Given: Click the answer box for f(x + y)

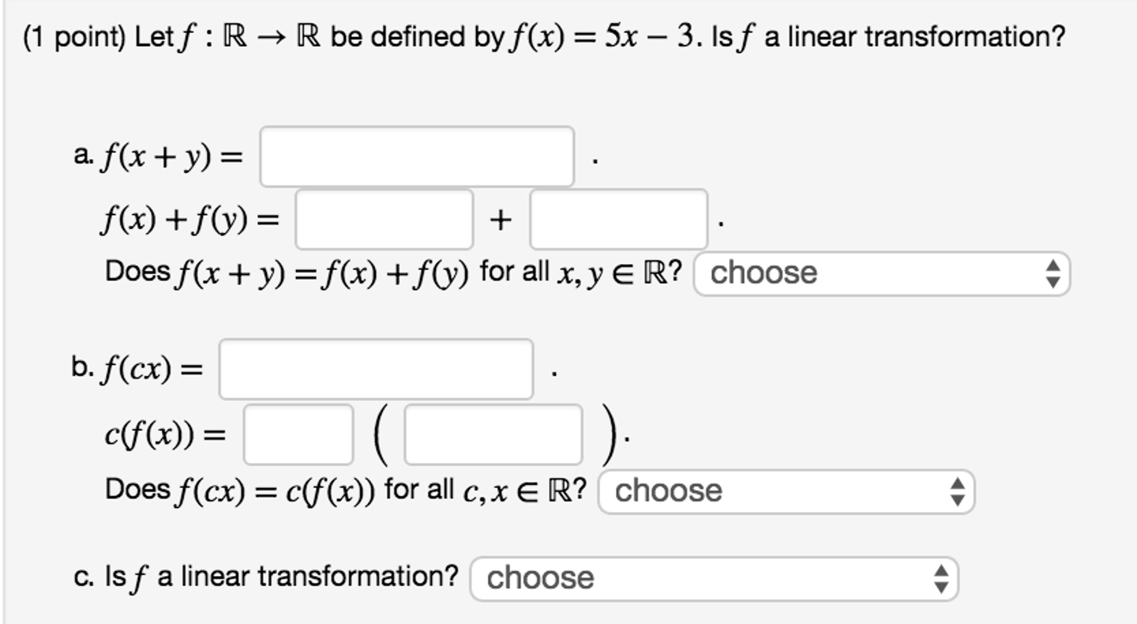Looking at the screenshot, I should point(417,157).
